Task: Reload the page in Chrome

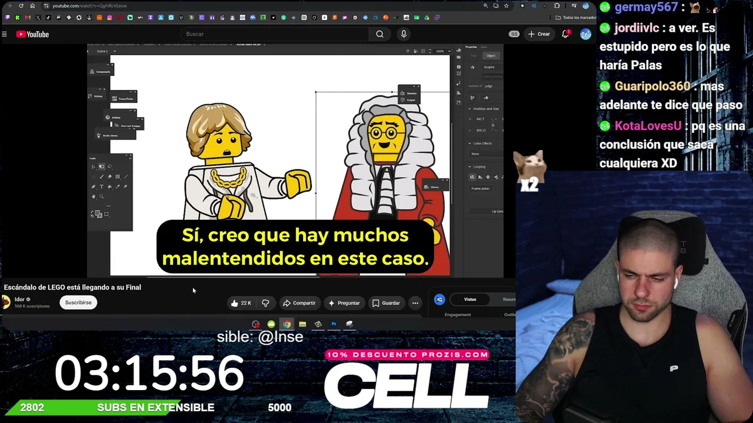Action: [x=21, y=6]
